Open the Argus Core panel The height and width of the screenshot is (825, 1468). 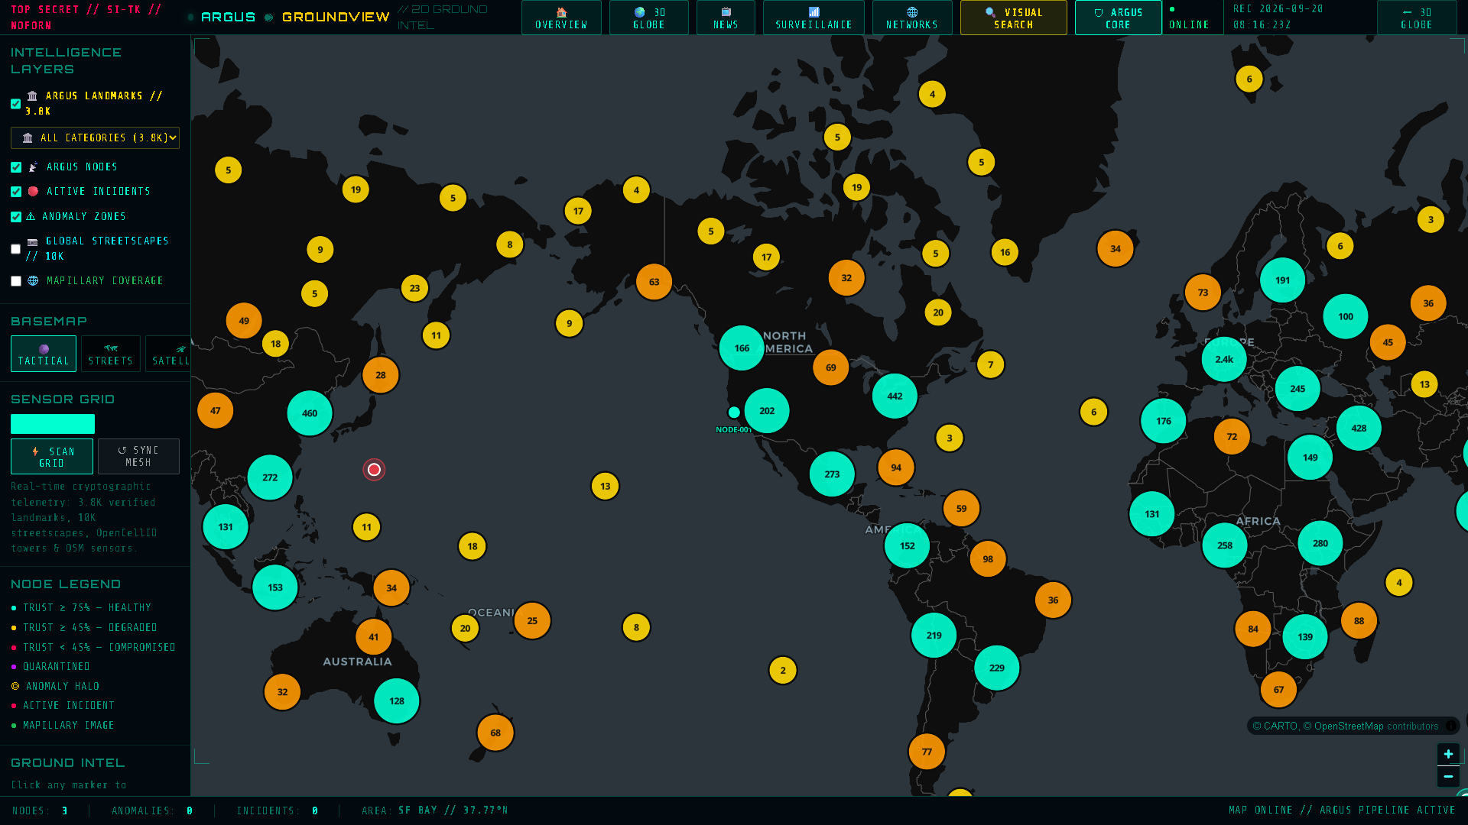1118,18
